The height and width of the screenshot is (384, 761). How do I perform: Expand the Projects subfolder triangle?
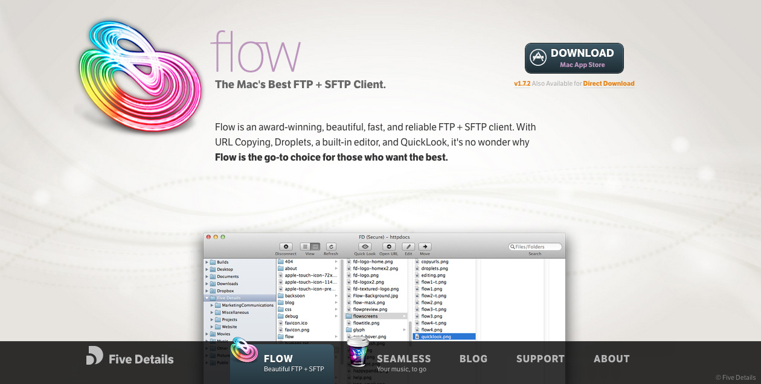click(x=212, y=320)
